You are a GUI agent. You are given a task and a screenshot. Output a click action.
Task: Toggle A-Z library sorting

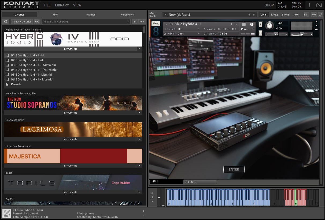coord(37,22)
